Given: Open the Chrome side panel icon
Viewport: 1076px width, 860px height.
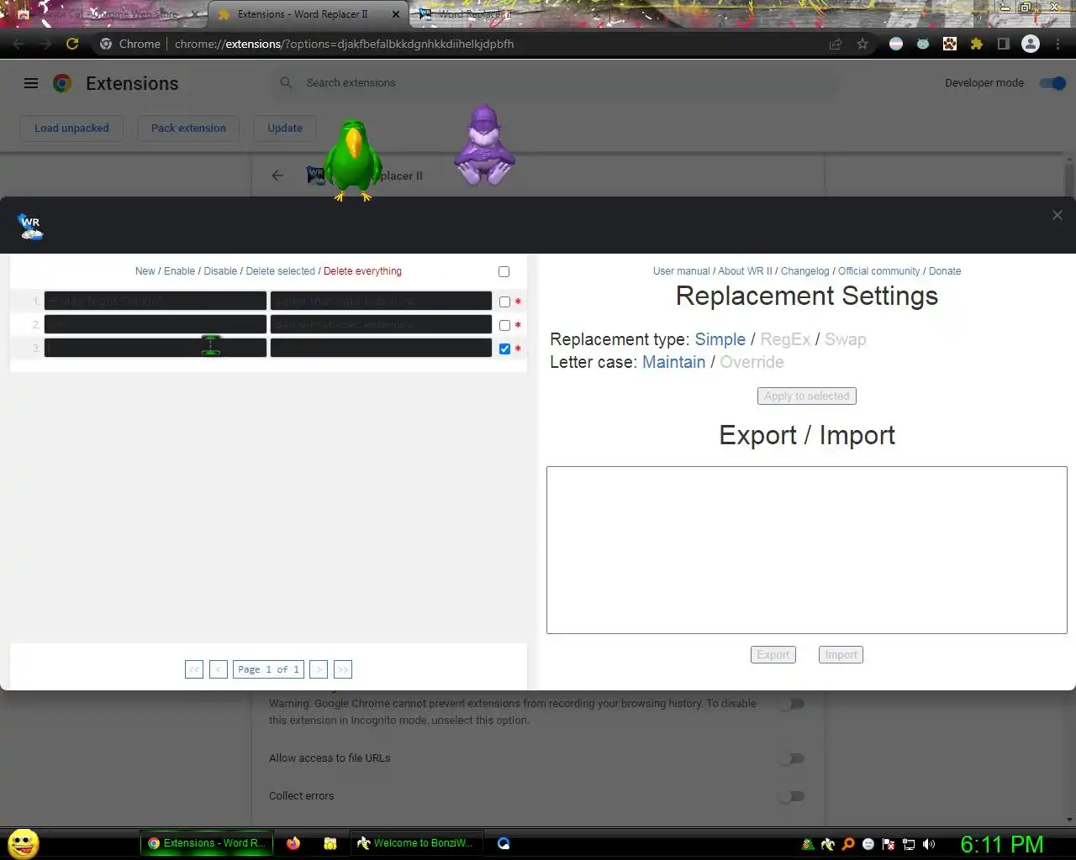Looking at the screenshot, I should tap(1003, 44).
